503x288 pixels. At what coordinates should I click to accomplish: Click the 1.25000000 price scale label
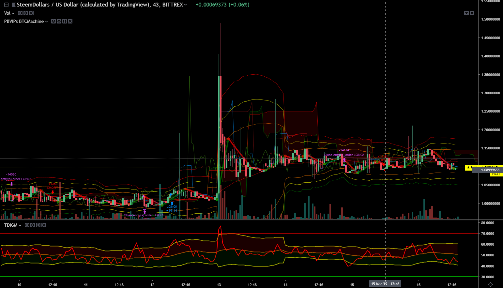coord(491,111)
